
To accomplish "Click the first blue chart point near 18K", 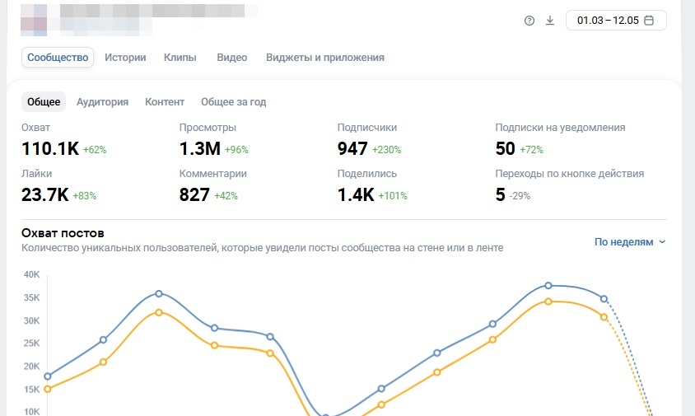I will (48, 376).
